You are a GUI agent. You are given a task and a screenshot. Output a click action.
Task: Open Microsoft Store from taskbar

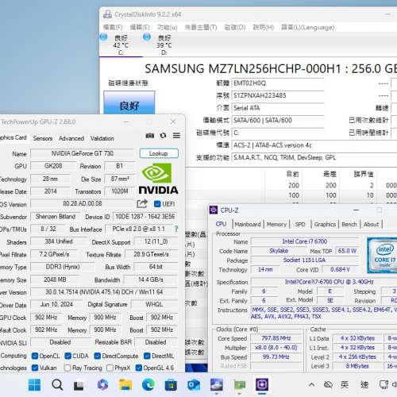pos(171,385)
